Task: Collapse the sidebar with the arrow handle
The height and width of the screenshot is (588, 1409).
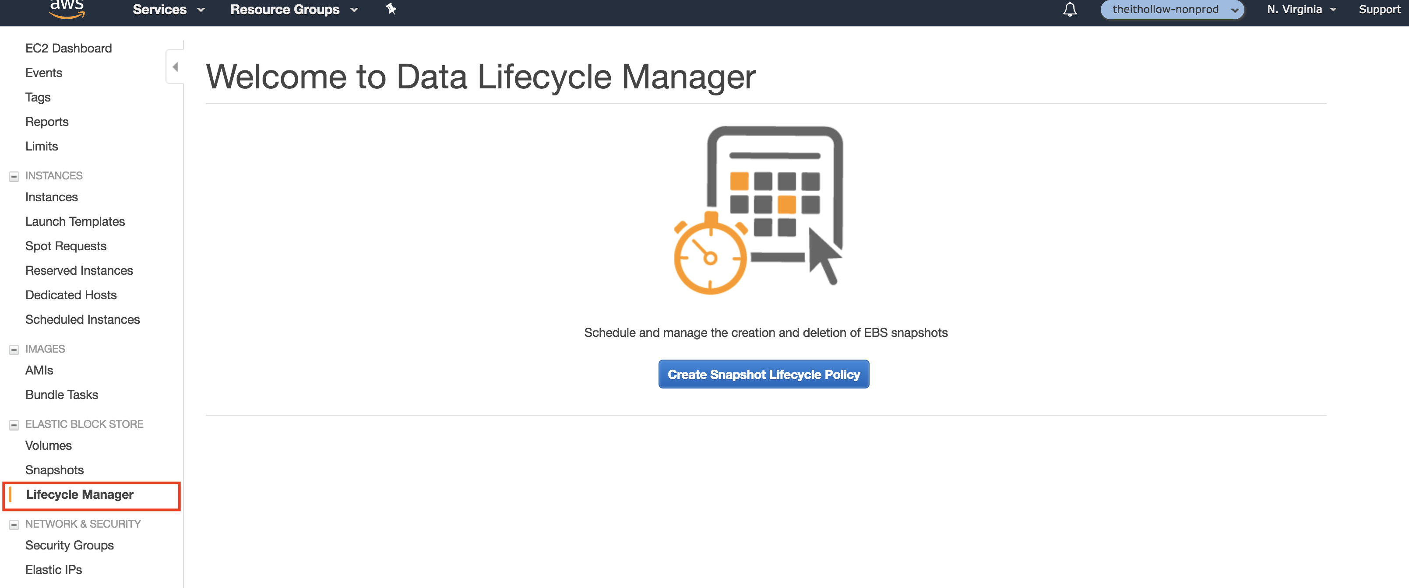Action: 175,66
